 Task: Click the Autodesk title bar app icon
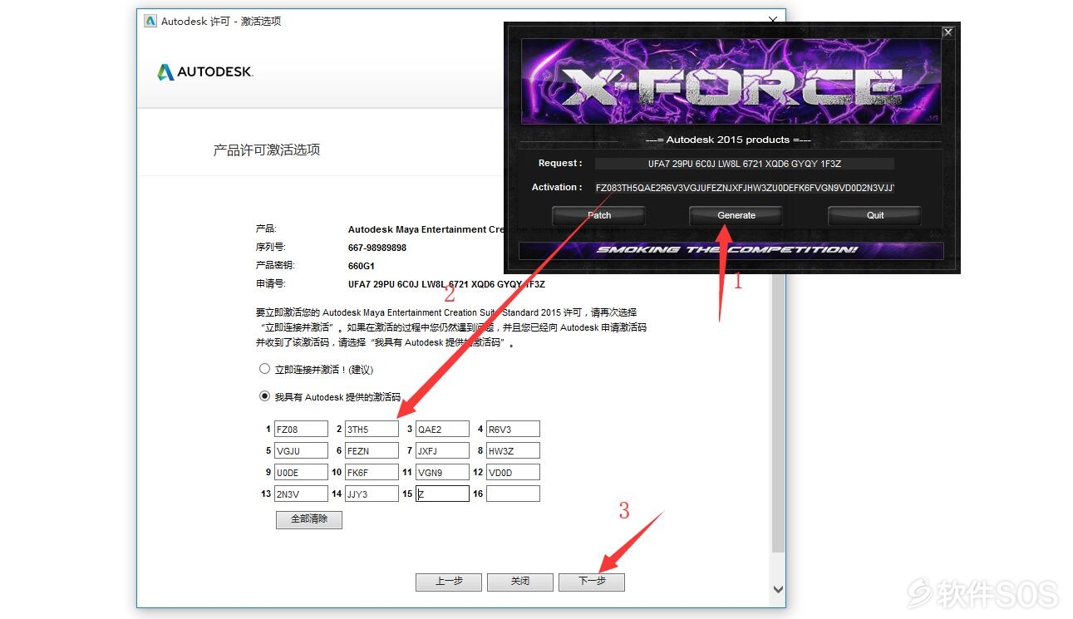[x=150, y=21]
